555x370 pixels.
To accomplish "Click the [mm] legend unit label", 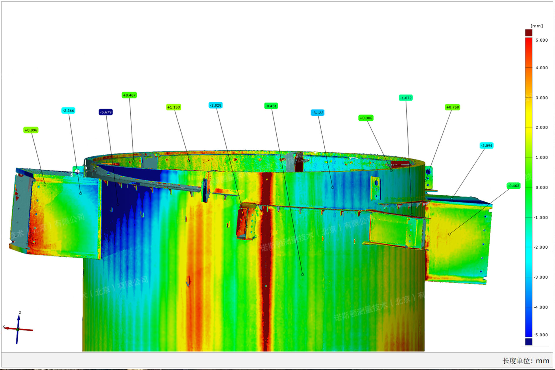I will click(x=537, y=26).
